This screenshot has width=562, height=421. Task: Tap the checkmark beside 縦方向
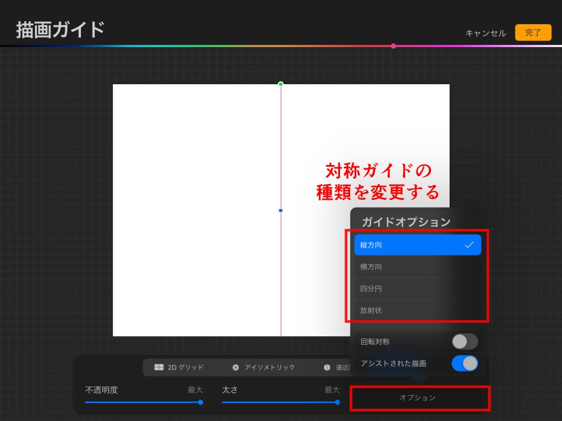point(470,245)
